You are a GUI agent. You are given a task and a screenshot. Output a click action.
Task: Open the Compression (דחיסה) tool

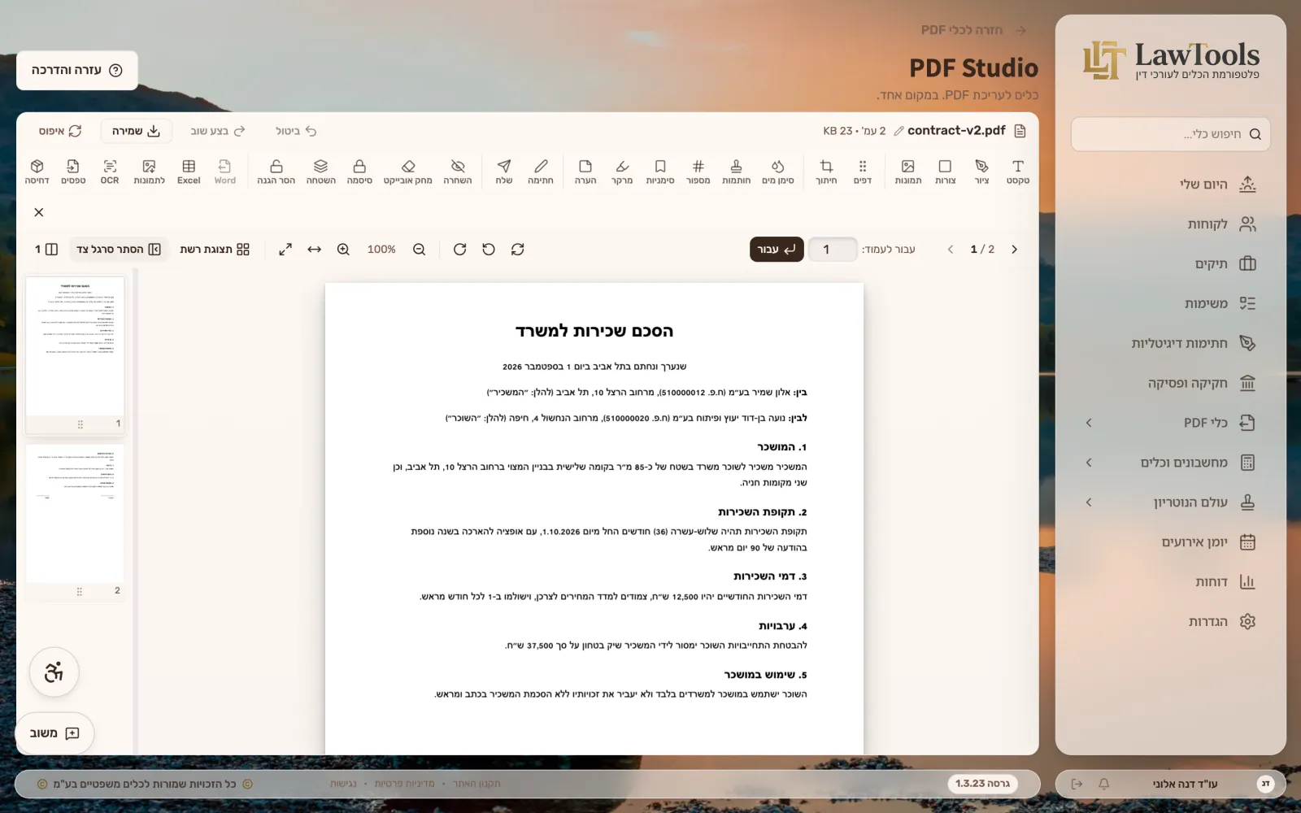click(x=37, y=172)
